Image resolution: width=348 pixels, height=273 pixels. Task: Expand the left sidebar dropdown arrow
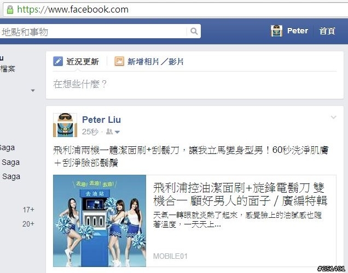(x=33, y=90)
